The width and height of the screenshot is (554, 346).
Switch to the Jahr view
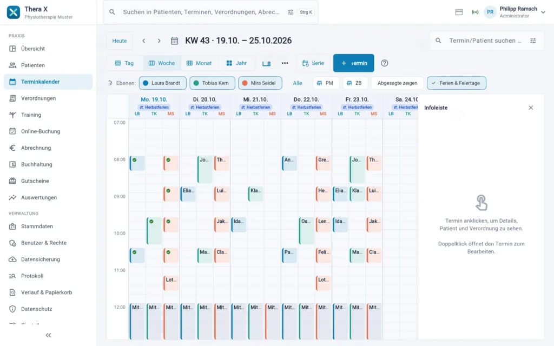[x=236, y=63]
